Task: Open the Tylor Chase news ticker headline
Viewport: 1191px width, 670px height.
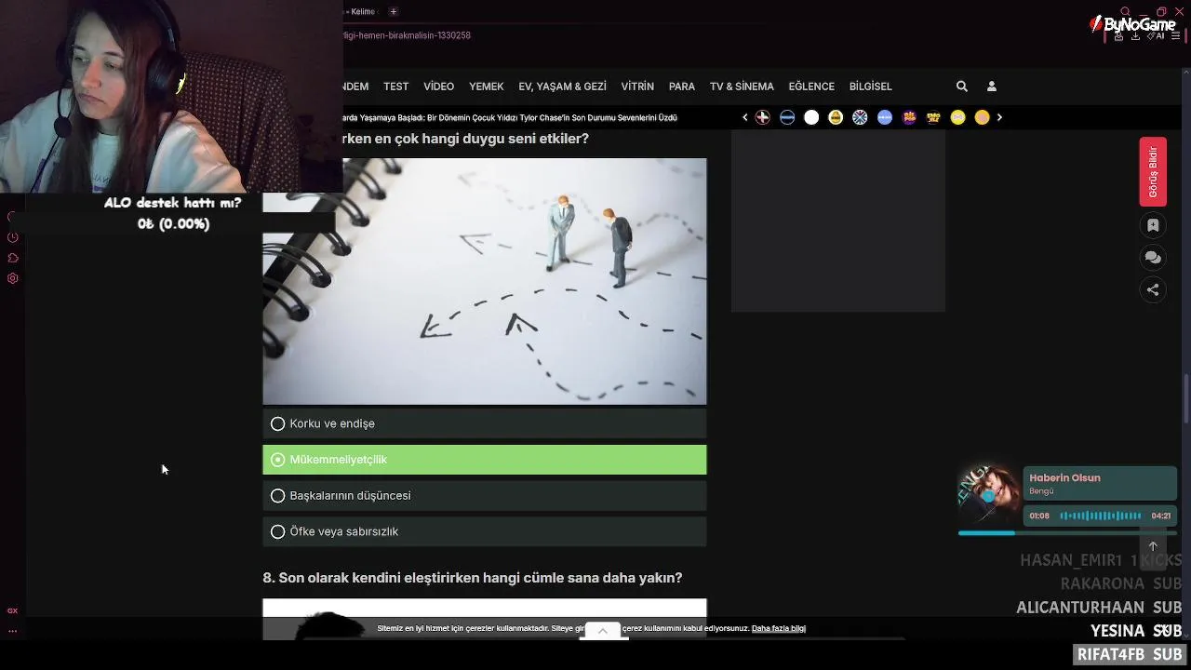Action: point(510,118)
